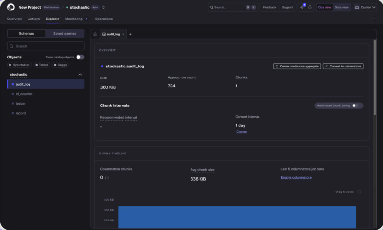
Task: Click the global Search field in header
Action: click(x=232, y=7)
